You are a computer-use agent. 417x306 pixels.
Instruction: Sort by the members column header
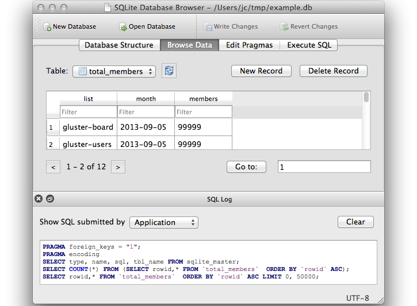[x=204, y=99]
